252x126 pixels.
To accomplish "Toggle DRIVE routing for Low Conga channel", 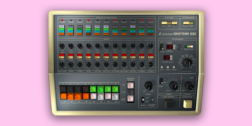I will [x=115, y=34].
